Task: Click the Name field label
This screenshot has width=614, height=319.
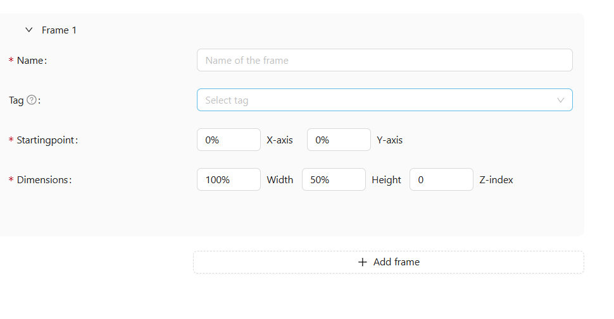Action: 31,60
